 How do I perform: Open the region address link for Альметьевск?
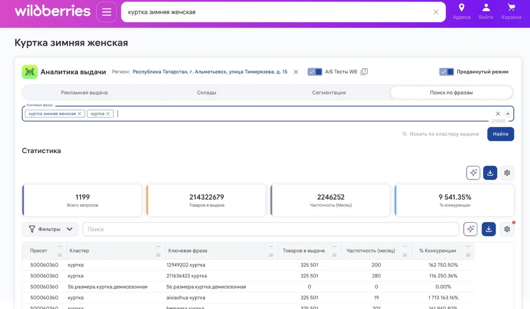click(210, 72)
